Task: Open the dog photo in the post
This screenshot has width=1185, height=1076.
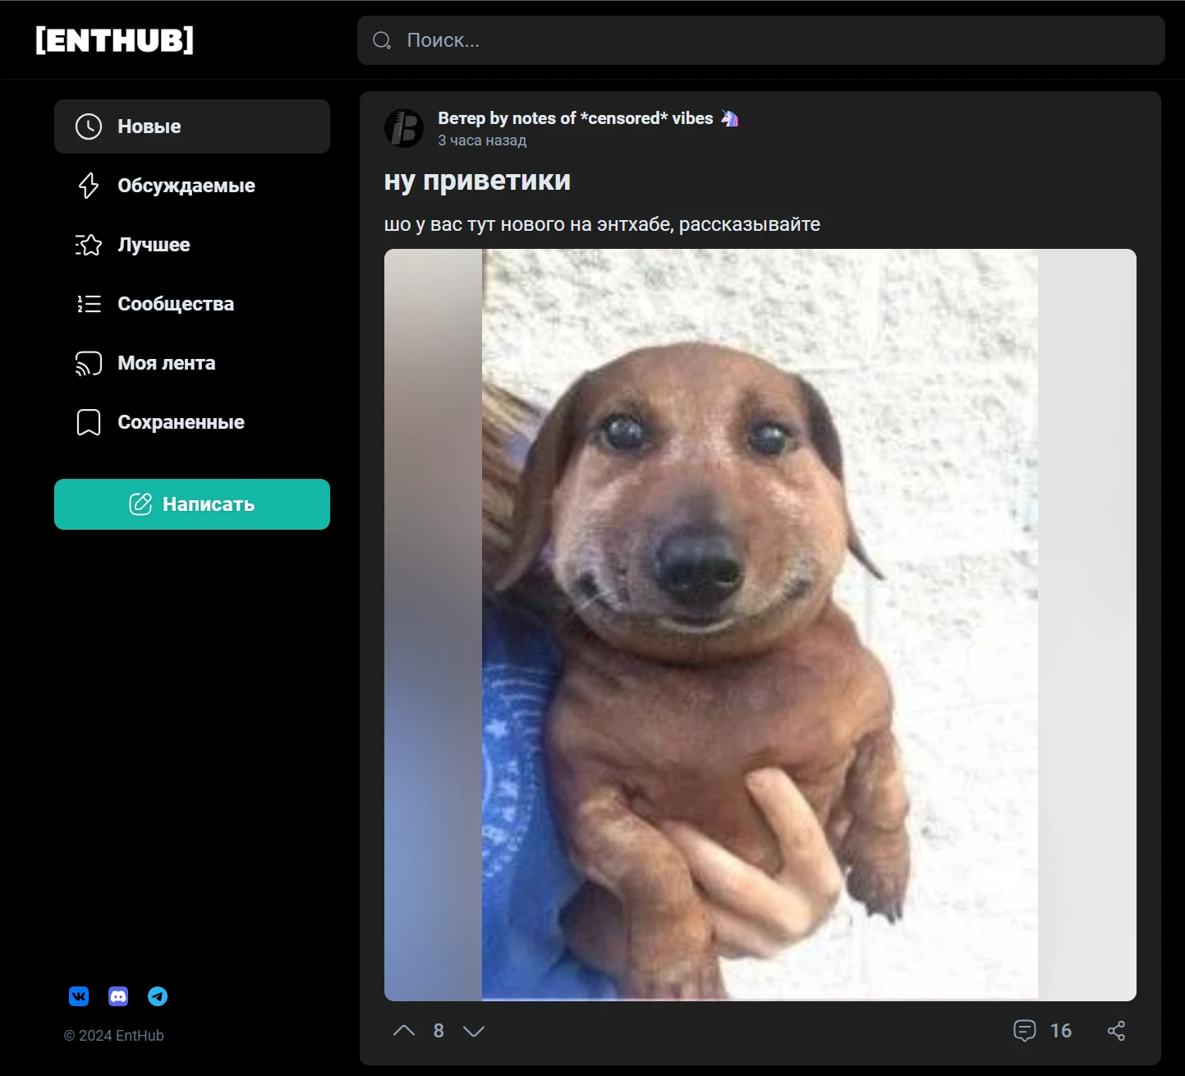Action: click(x=760, y=625)
